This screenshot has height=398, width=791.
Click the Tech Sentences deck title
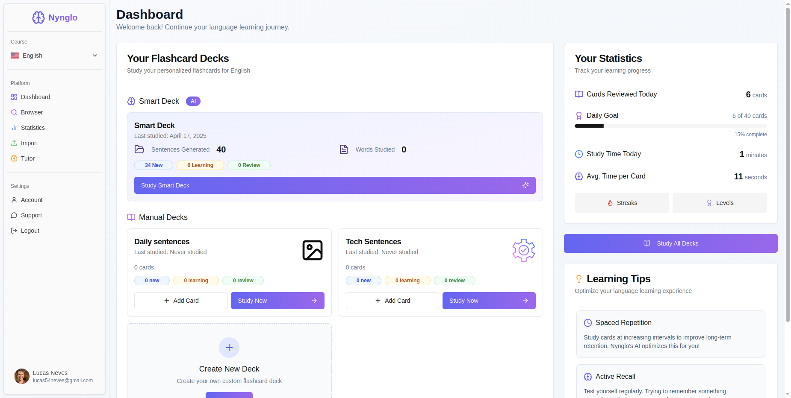373,242
